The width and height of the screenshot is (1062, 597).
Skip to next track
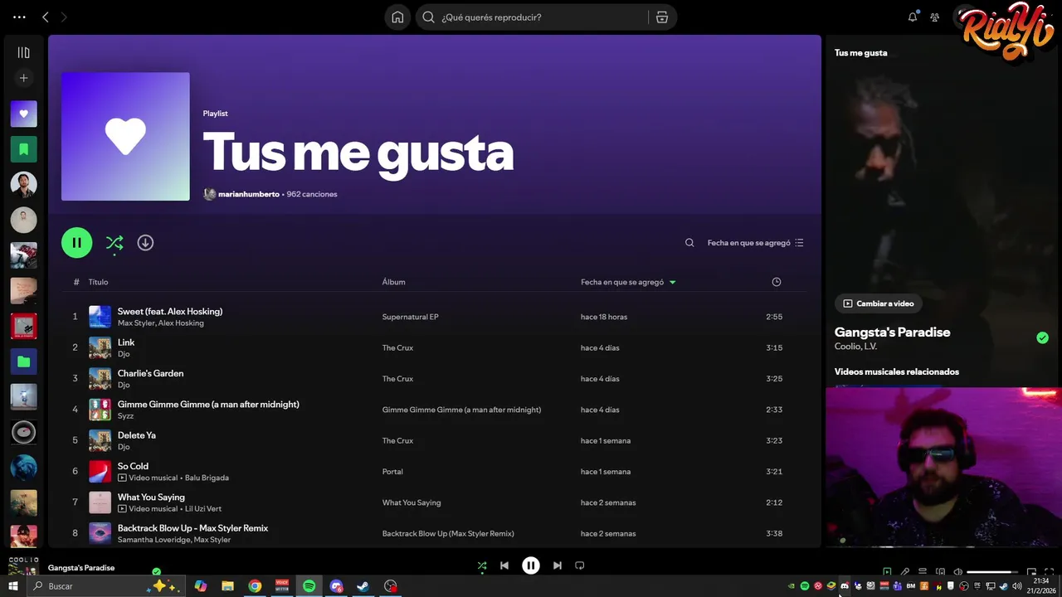[558, 565]
